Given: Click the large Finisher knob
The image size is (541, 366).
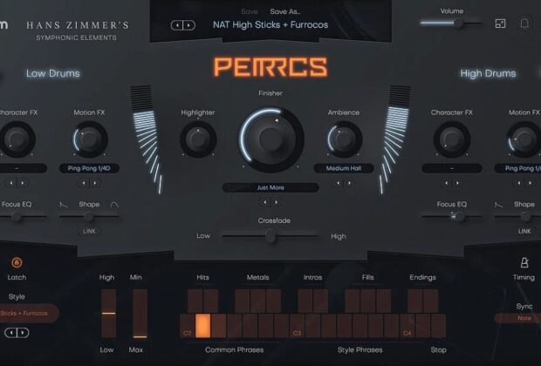Looking at the screenshot, I should tap(270, 139).
